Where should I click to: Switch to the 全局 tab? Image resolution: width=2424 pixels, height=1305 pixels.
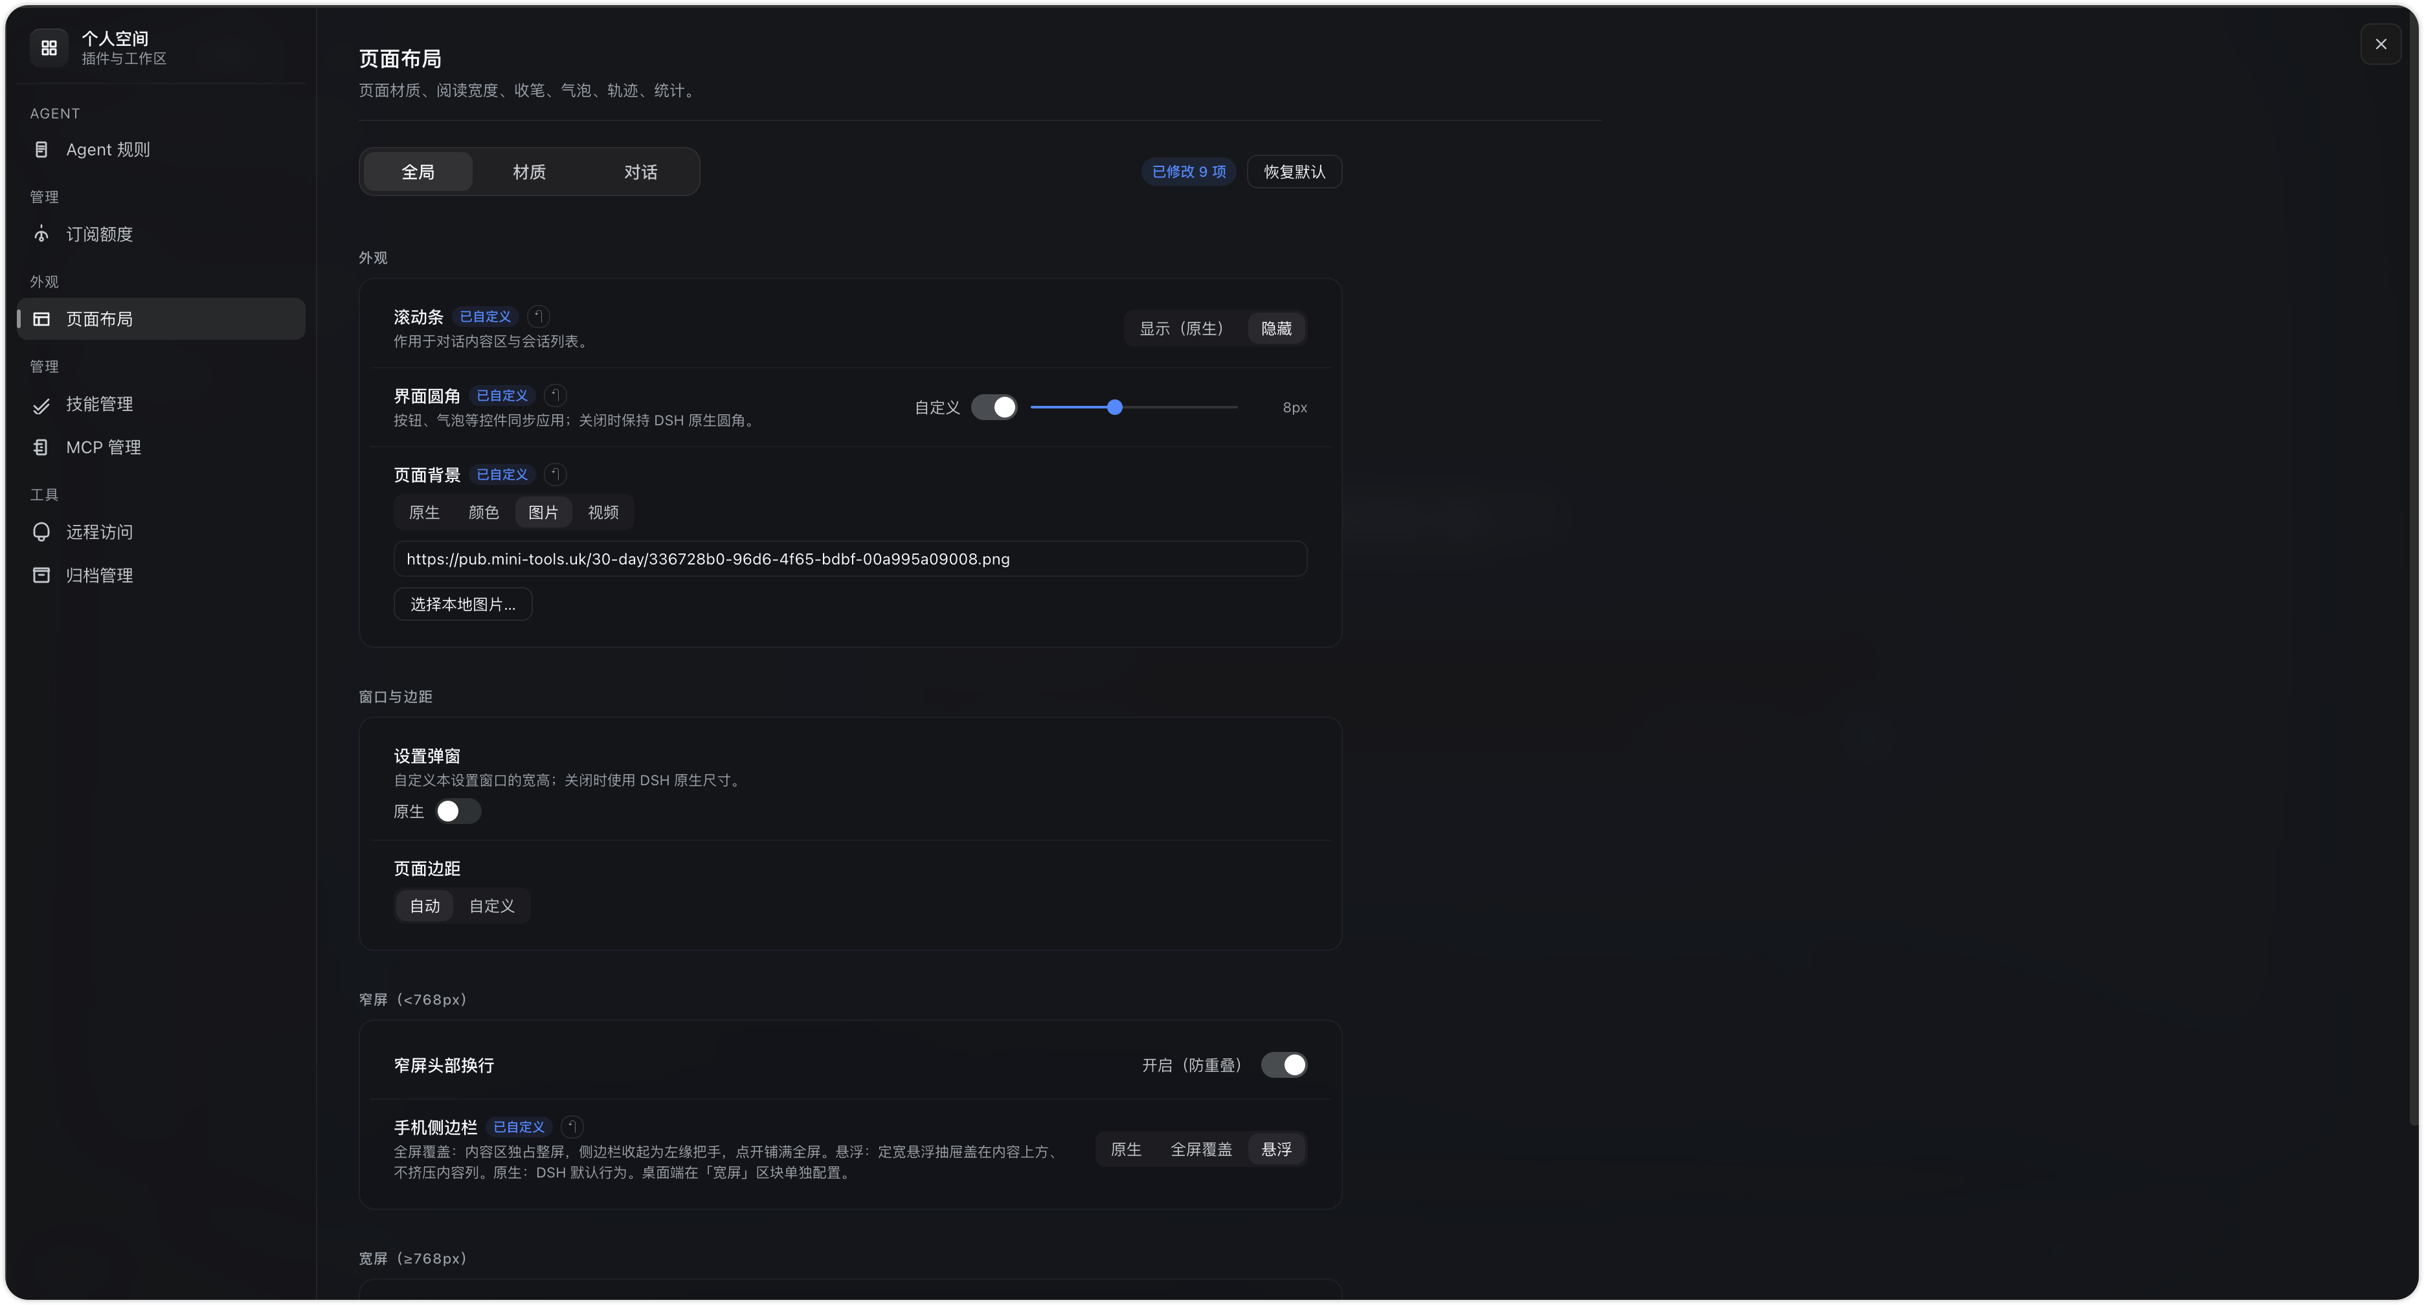click(x=418, y=172)
